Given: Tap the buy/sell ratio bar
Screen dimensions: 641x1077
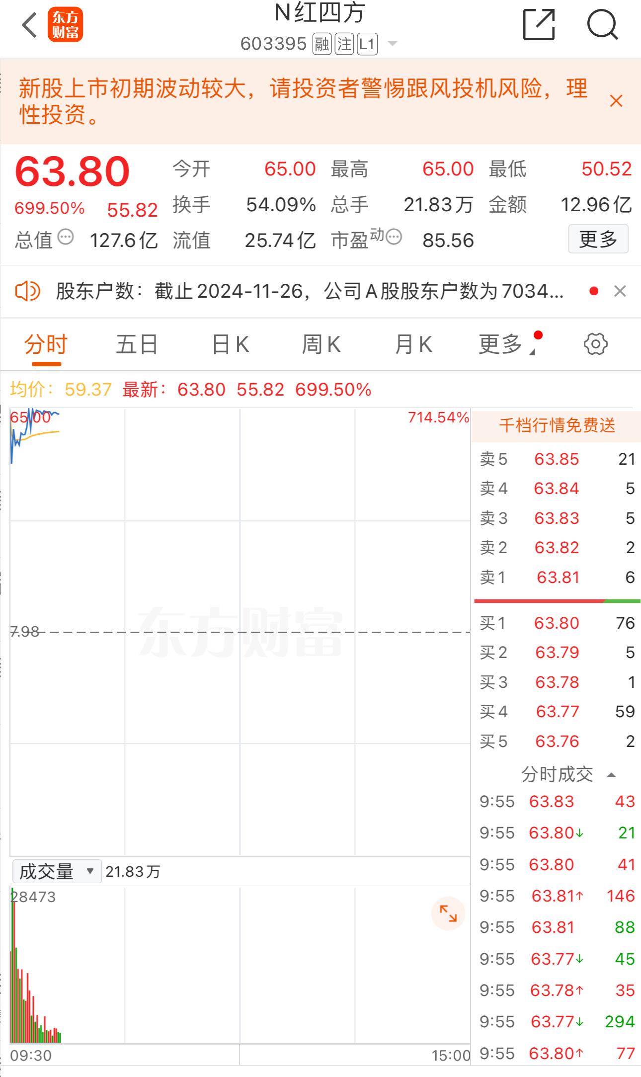Looking at the screenshot, I should click(x=557, y=601).
